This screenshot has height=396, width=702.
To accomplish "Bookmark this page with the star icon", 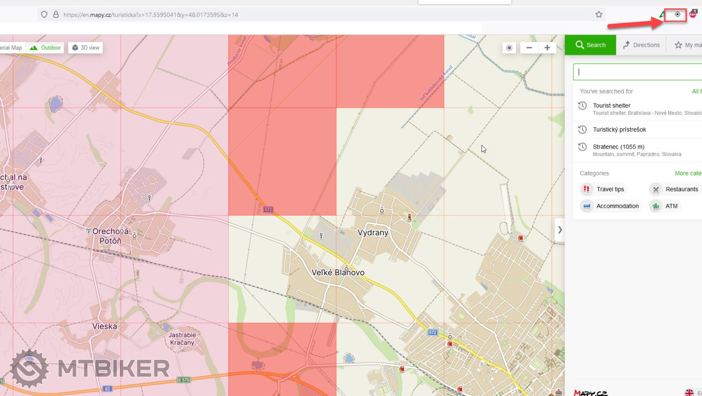I will [x=598, y=14].
